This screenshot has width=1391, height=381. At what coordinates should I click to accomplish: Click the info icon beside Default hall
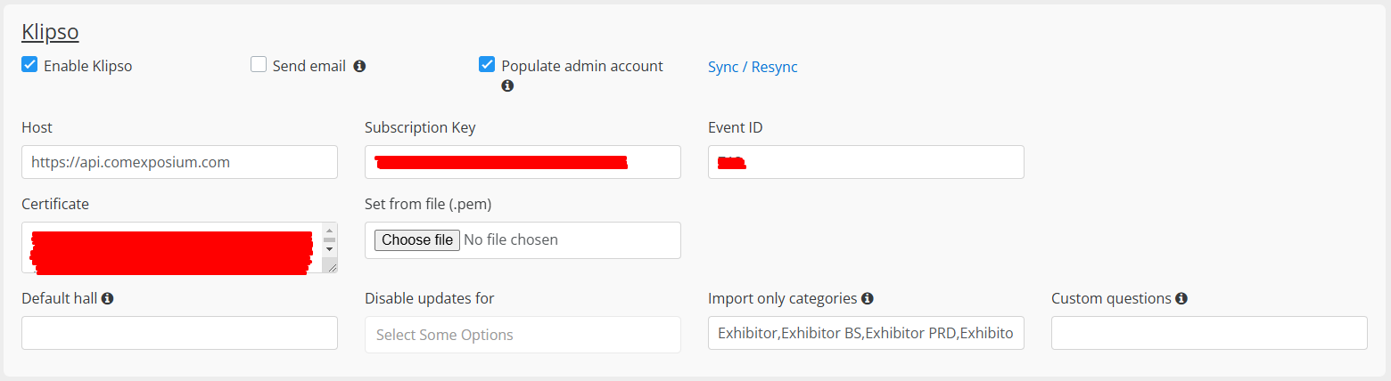107,299
